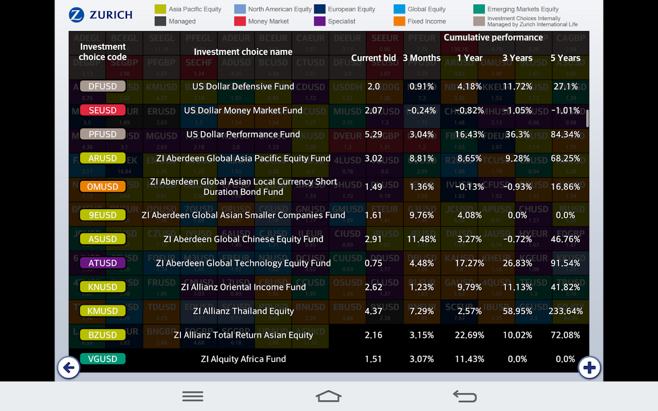Click the Managed legend swatch
The height and width of the screenshot is (411, 658).
pyautogui.click(x=160, y=21)
